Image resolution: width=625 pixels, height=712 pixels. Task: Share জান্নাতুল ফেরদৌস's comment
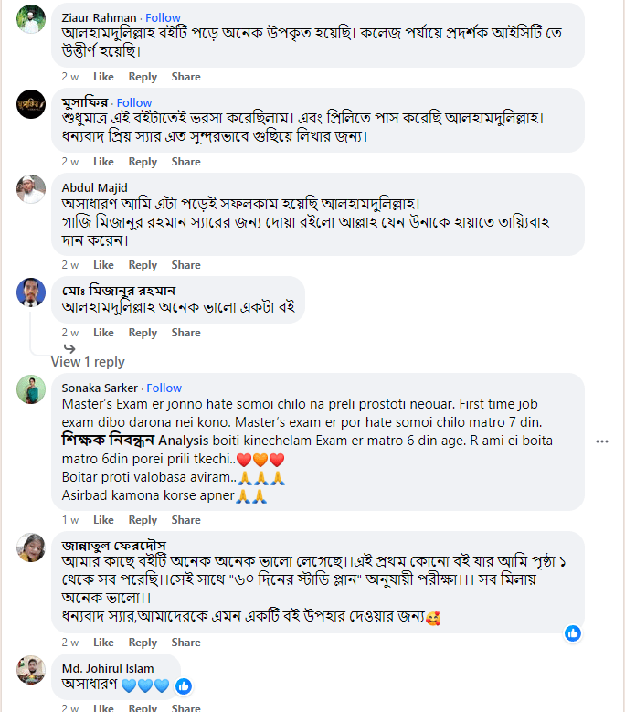tap(185, 643)
